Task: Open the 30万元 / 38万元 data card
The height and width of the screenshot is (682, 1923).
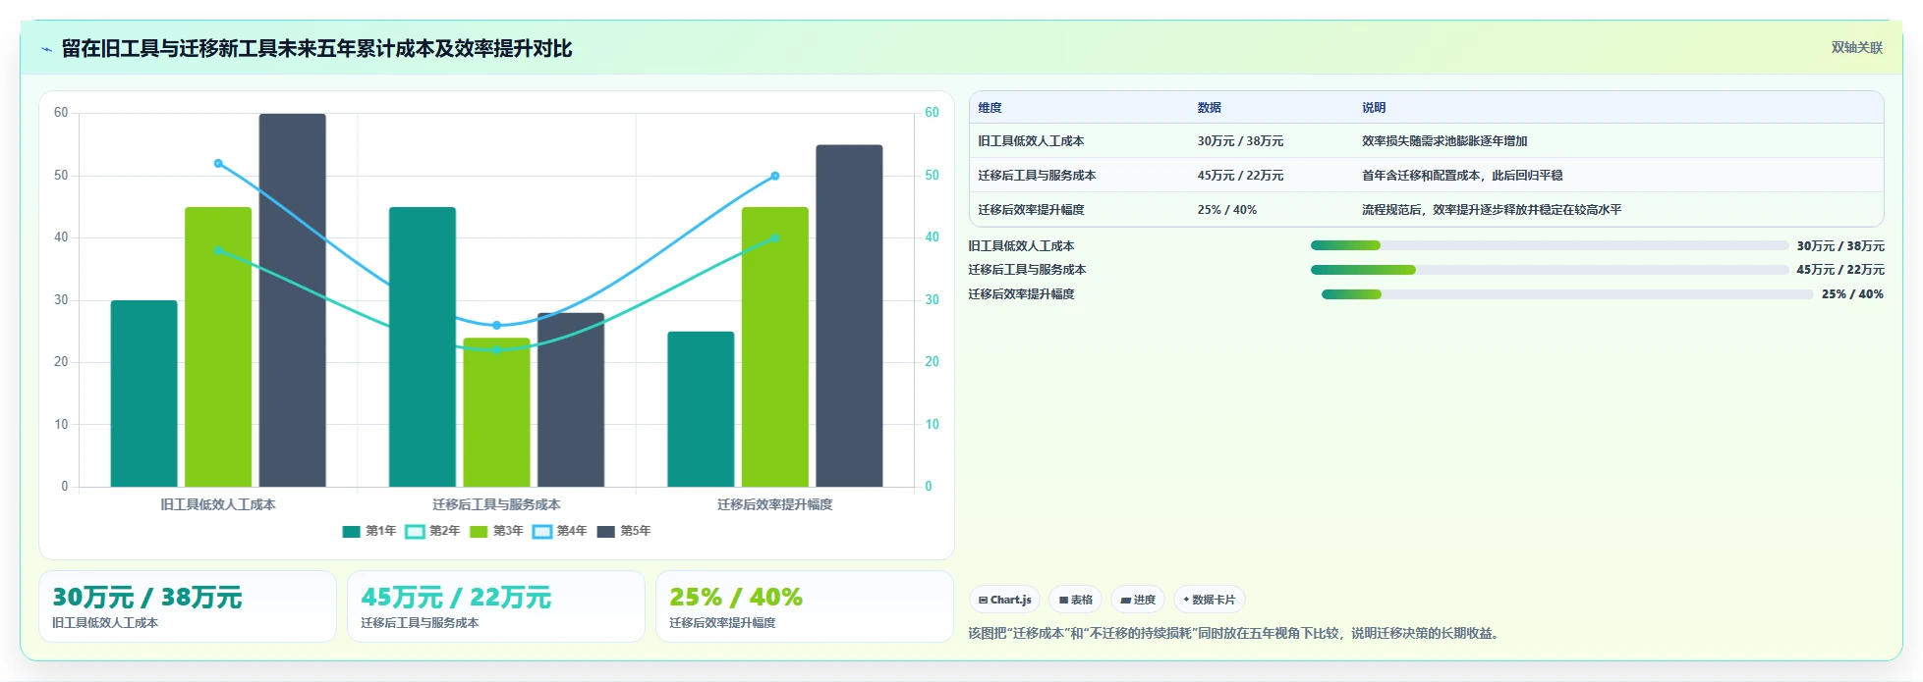Action: pyautogui.click(x=188, y=606)
